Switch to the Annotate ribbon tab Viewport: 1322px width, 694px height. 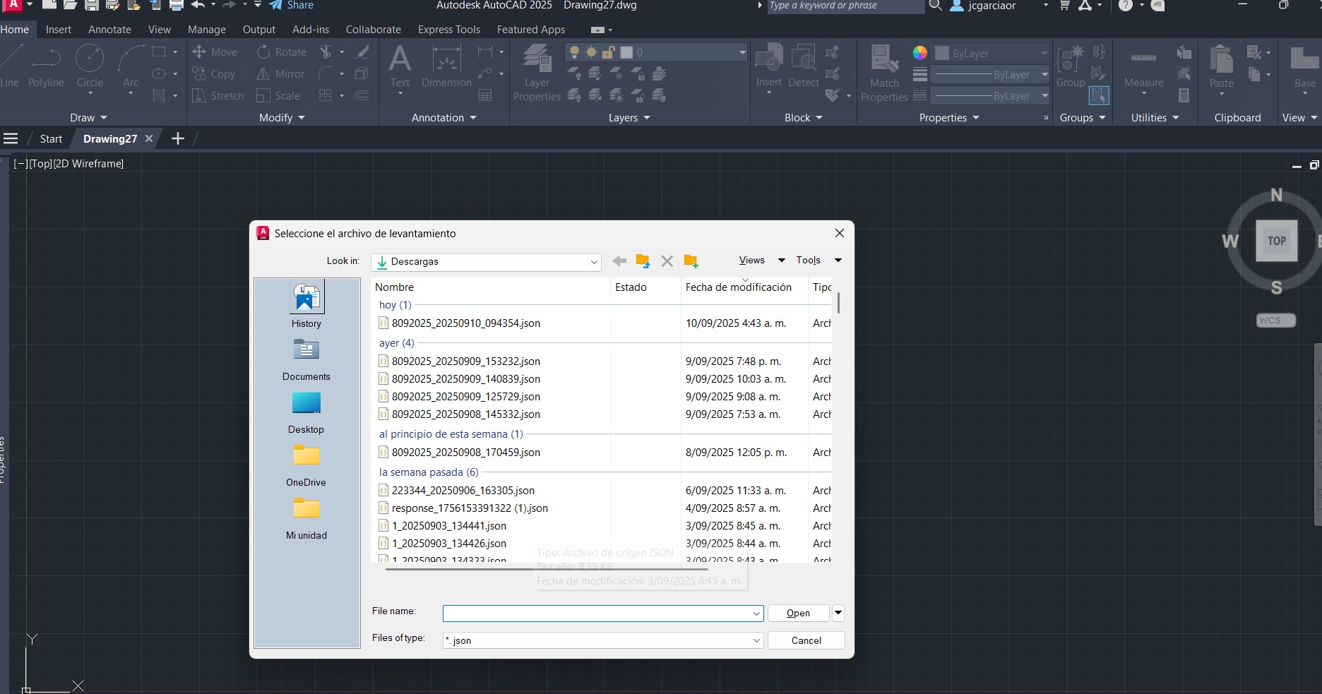109,30
